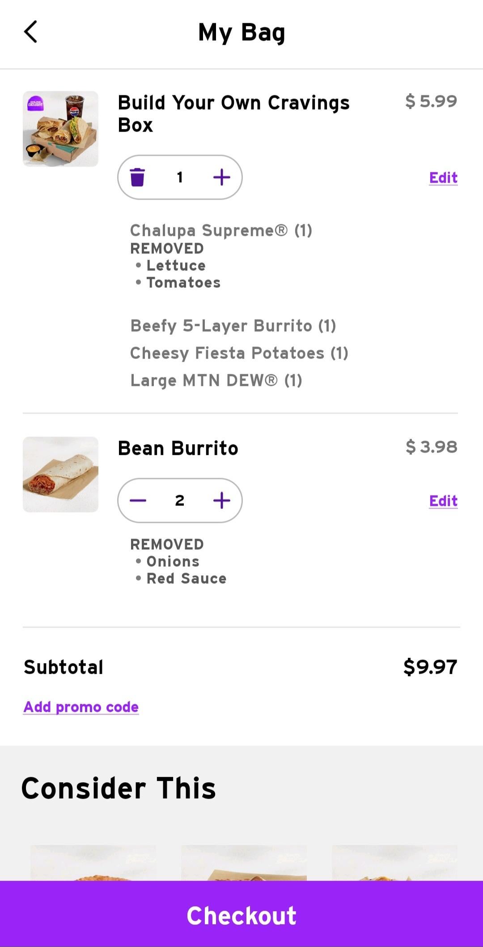Tap the Bean Burrito product image
Viewport: 483px width, 947px height.
pos(60,474)
